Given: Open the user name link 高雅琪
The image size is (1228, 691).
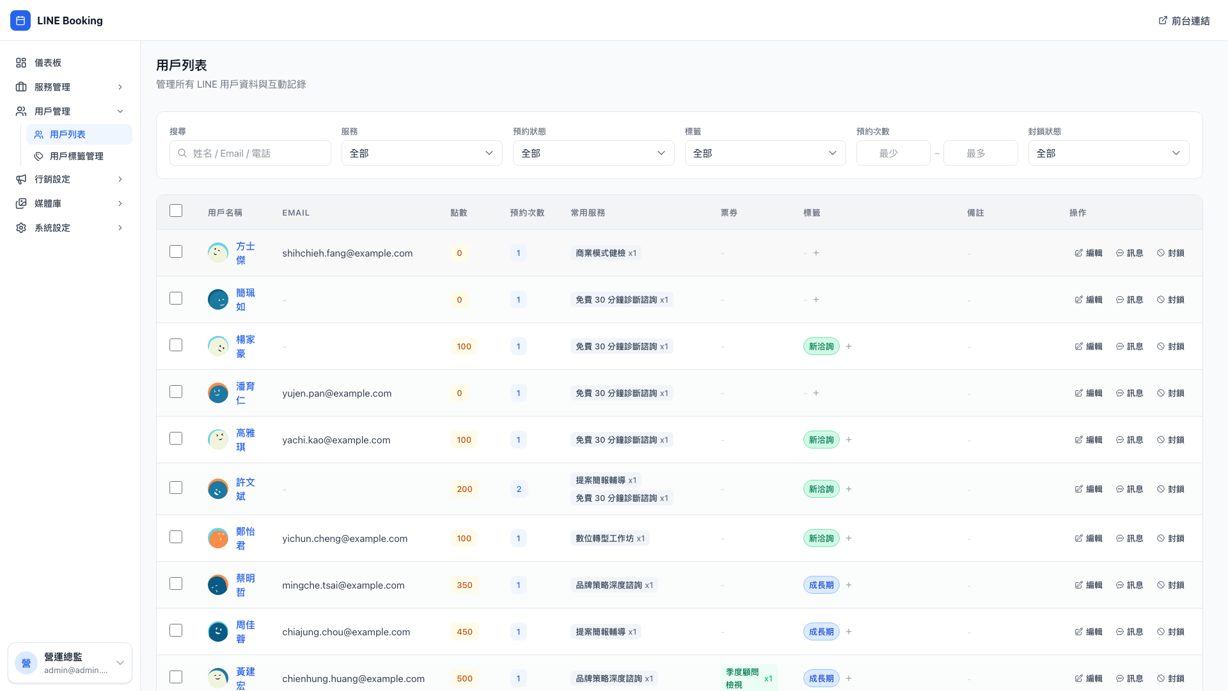Looking at the screenshot, I should [246, 440].
